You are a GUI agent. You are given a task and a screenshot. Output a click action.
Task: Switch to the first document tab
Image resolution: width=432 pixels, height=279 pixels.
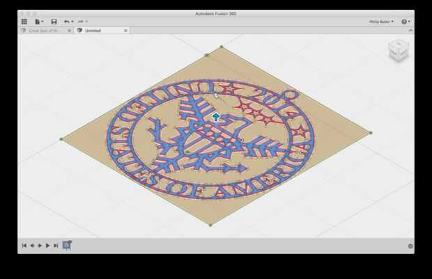(43, 31)
